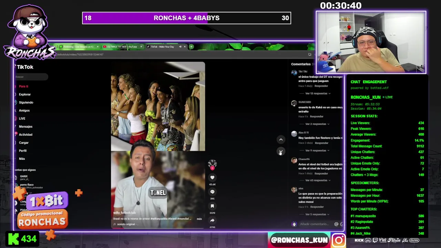Close the TikTok Make Your Day tab
This screenshot has height=248, width=441.
click(185, 47)
